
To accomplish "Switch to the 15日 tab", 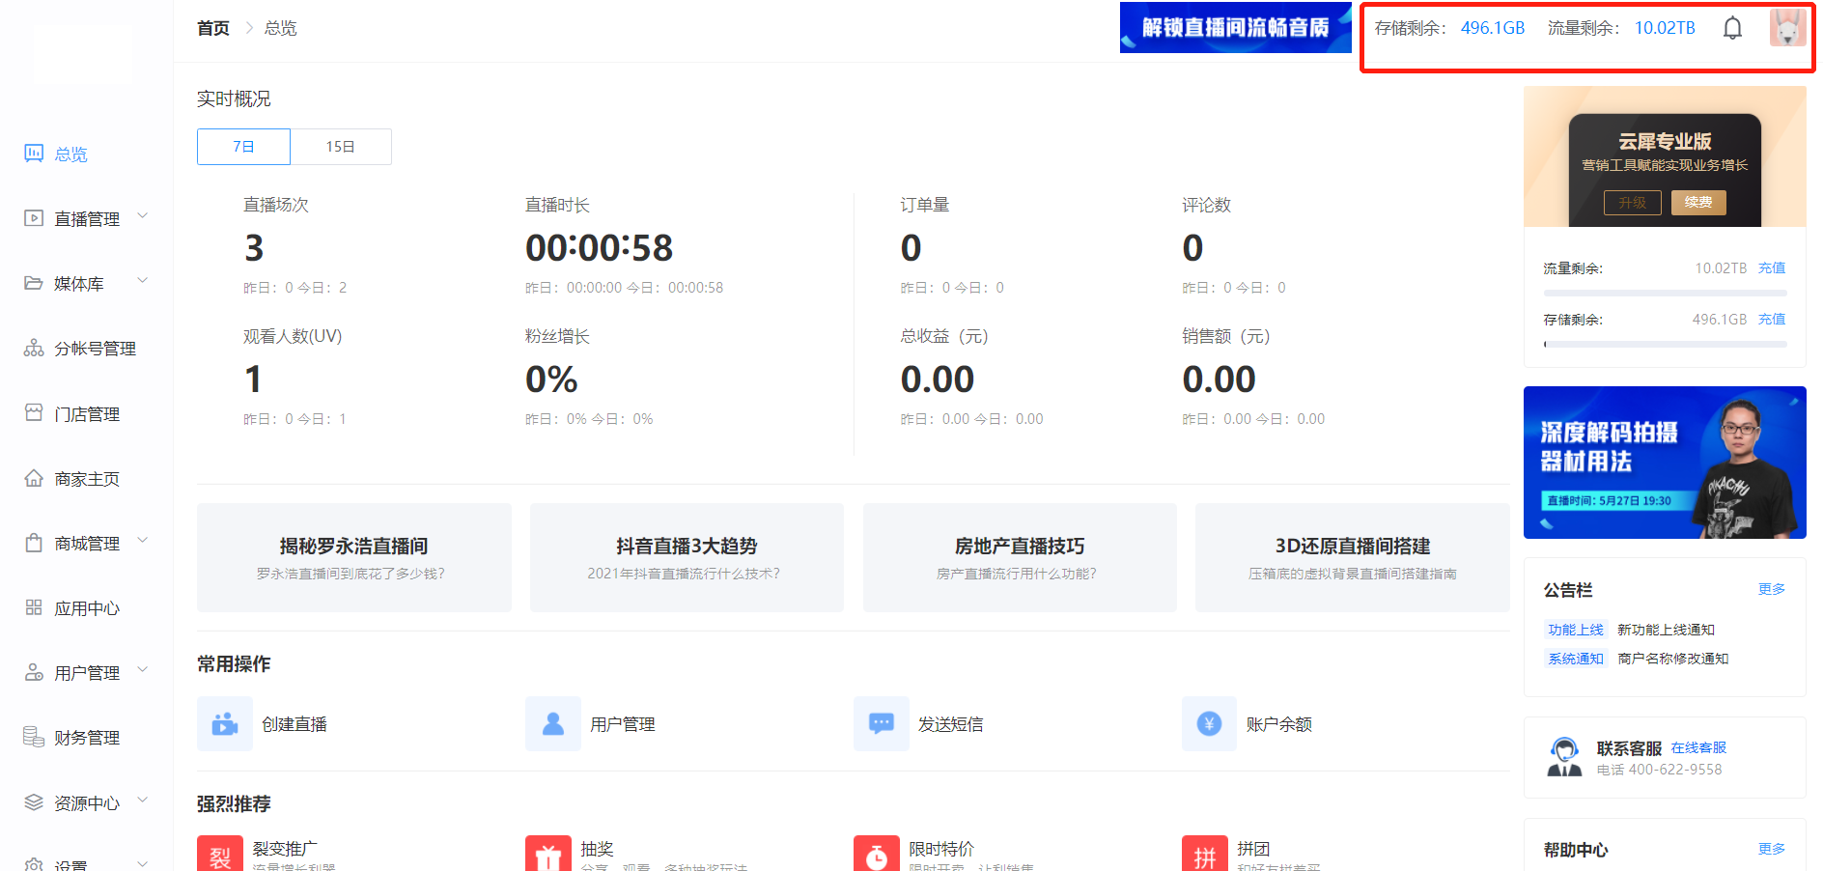I will (341, 147).
